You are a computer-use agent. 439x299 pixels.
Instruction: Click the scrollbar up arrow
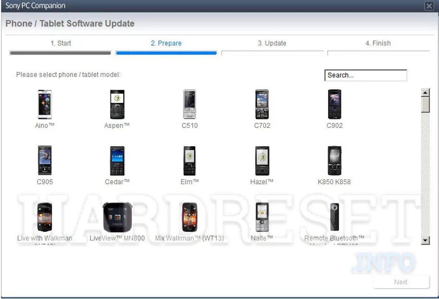(x=425, y=93)
